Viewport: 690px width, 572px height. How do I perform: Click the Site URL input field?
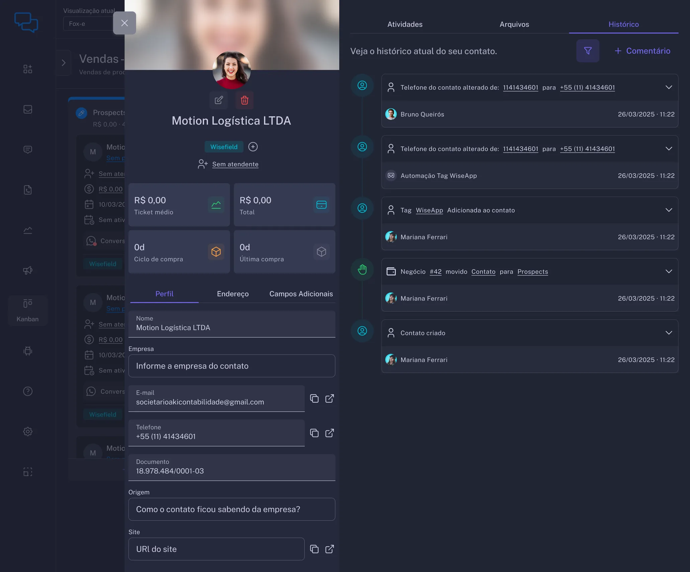(217, 549)
